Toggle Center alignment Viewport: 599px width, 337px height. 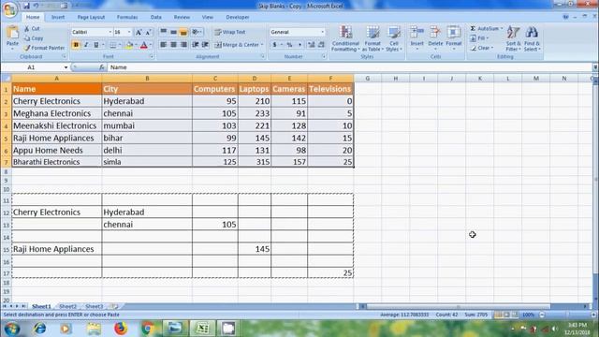pos(173,45)
